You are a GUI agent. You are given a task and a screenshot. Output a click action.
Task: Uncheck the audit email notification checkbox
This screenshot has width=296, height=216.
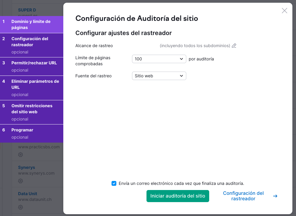point(114,183)
